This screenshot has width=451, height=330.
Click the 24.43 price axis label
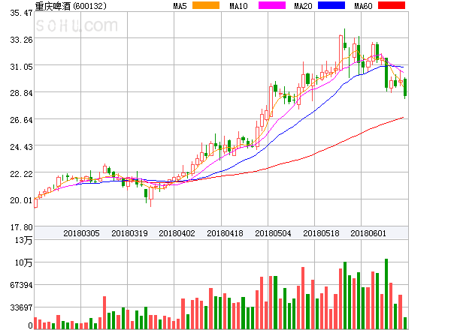[x=21, y=147]
